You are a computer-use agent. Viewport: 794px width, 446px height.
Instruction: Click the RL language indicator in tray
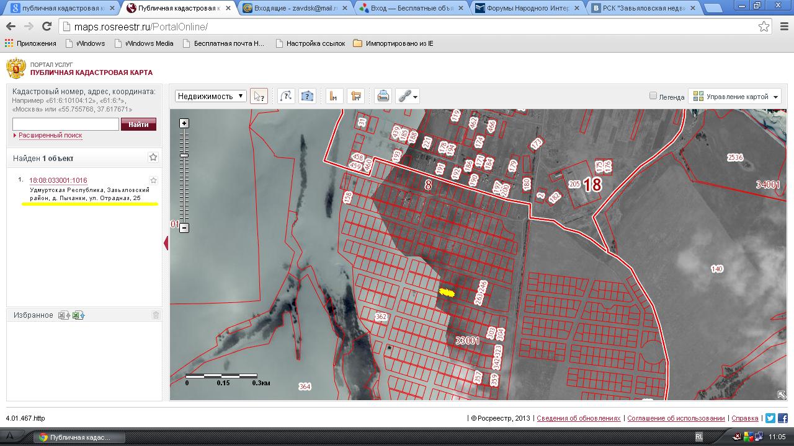tap(699, 437)
